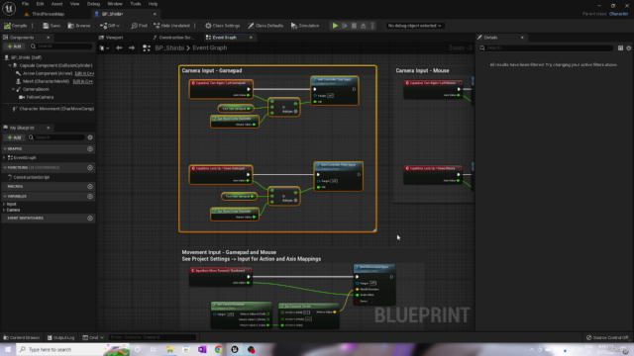
Task: Click add icon on Event Dispatchers section
Action: pyautogui.click(x=90, y=218)
